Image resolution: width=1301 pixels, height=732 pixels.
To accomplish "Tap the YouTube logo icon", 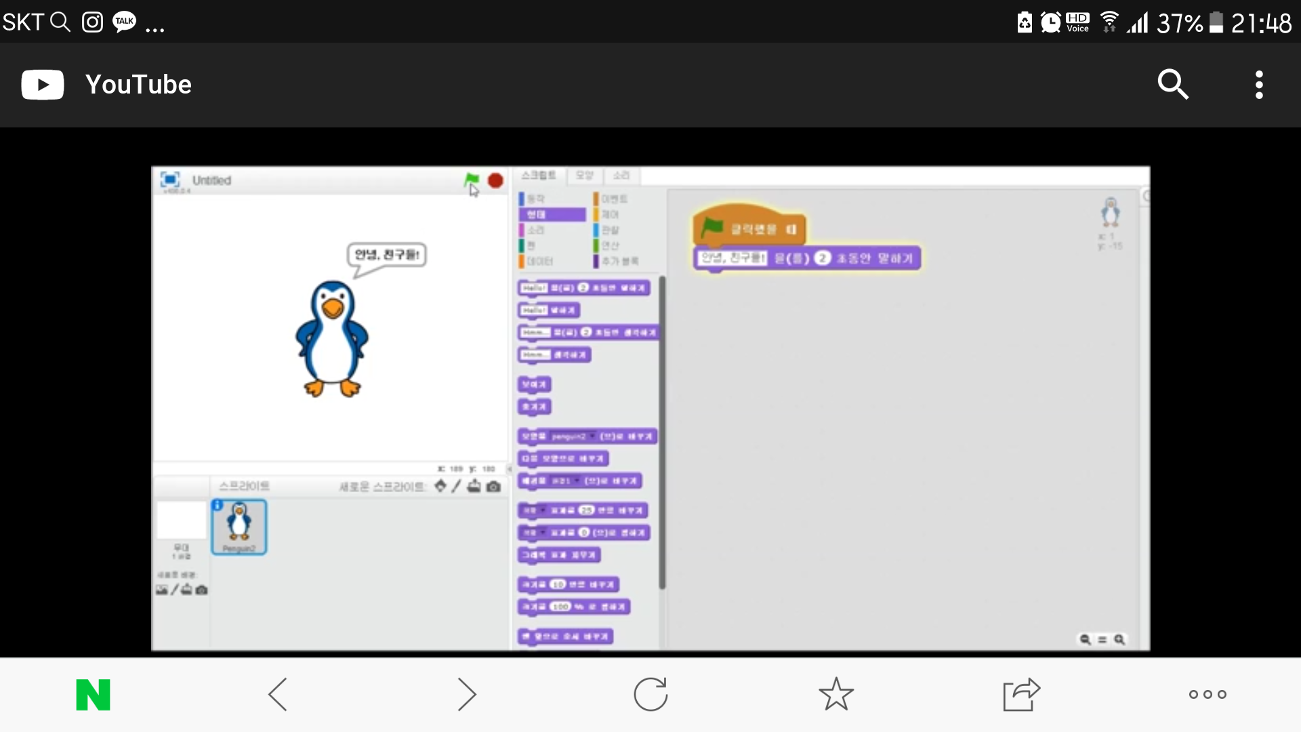I will tap(43, 85).
